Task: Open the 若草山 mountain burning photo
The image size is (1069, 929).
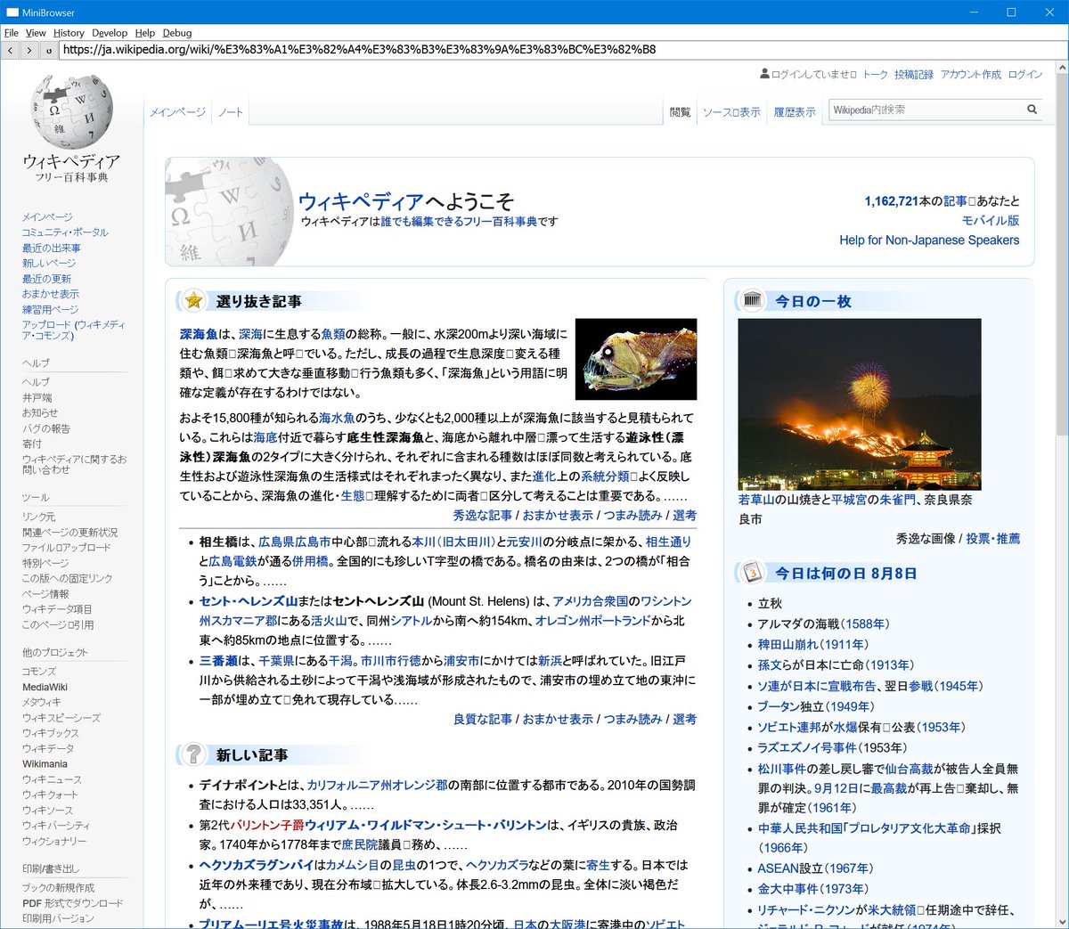Action: coord(860,404)
